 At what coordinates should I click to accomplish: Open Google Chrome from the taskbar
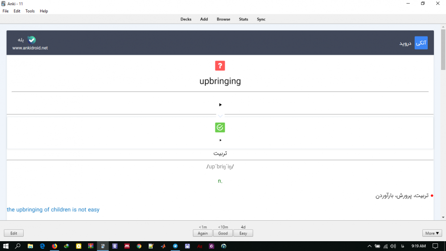(x=139, y=246)
